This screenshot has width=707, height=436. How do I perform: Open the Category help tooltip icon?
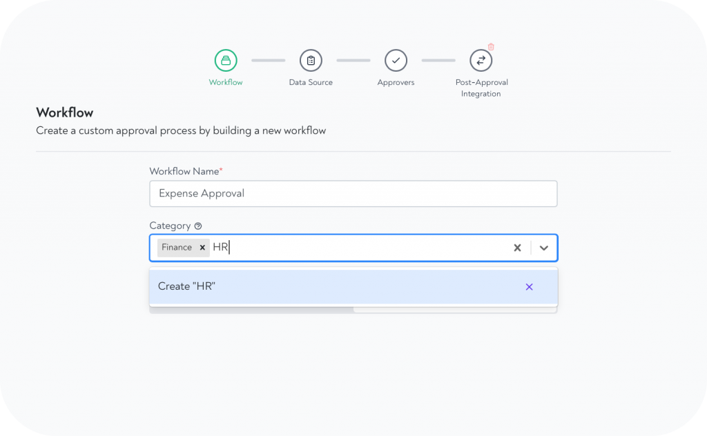(197, 226)
